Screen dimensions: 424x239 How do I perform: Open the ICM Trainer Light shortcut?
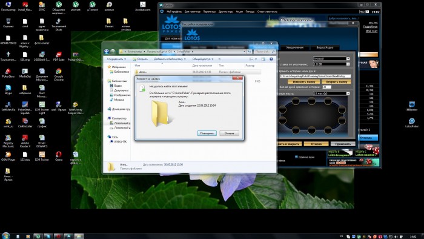[x=42, y=108]
